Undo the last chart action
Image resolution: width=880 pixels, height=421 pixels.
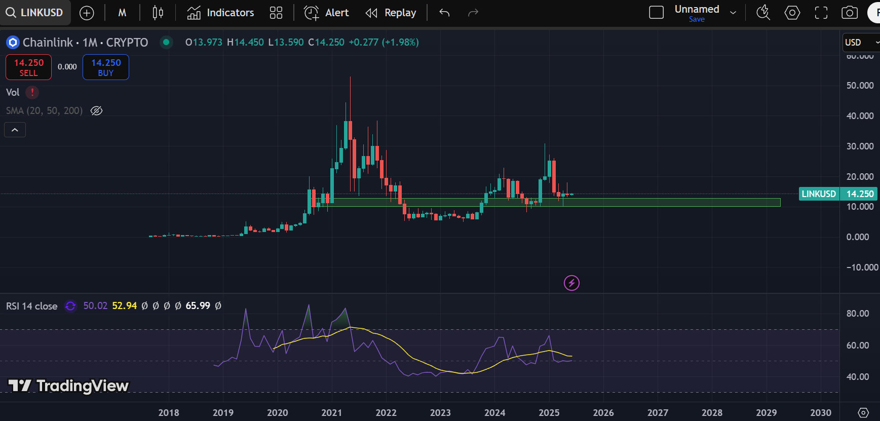pos(444,13)
